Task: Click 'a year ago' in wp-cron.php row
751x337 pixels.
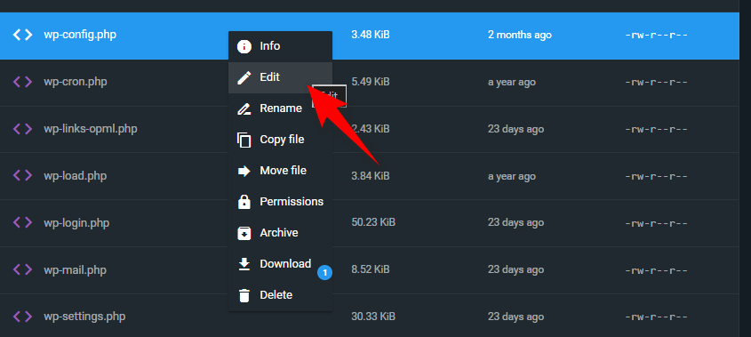Action: click(x=512, y=82)
